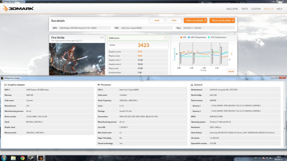This screenshot has height=161, width=287.
Task: Open File Explorer from the taskbar
Action: coord(13,158)
